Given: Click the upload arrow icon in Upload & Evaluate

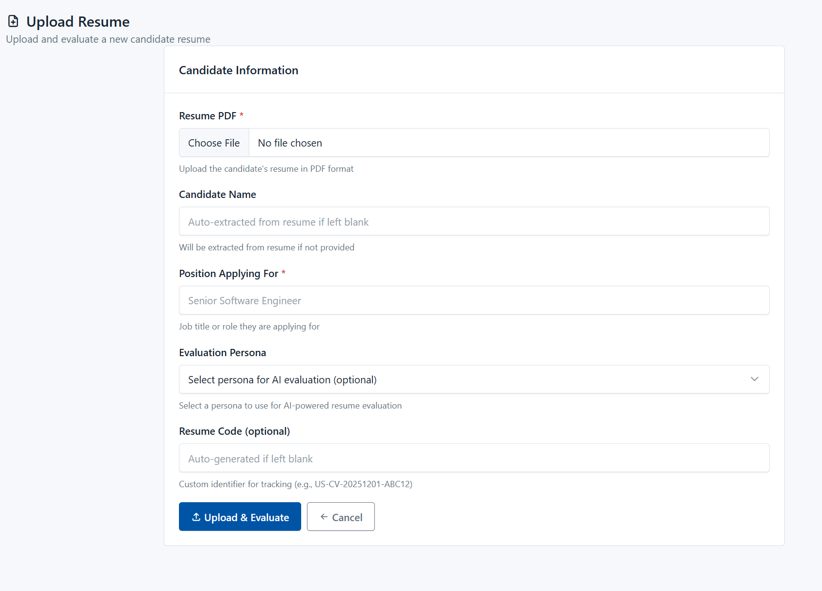Looking at the screenshot, I should (x=196, y=517).
